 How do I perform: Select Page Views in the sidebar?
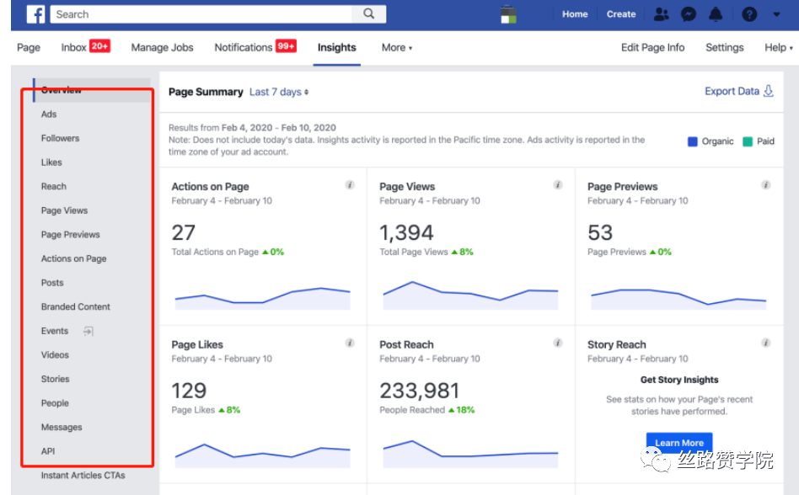pyautogui.click(x=64, y=210)
